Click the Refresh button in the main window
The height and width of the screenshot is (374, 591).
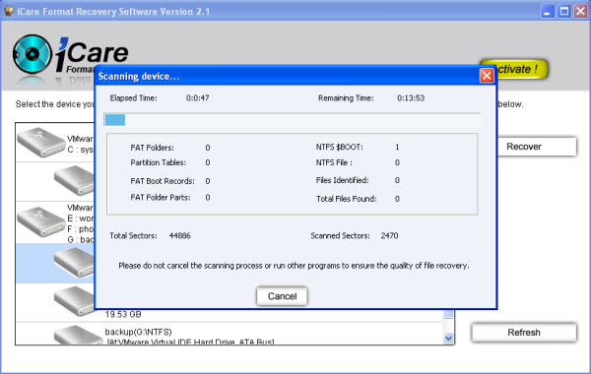pyautogui.click(x=524, y=333)
